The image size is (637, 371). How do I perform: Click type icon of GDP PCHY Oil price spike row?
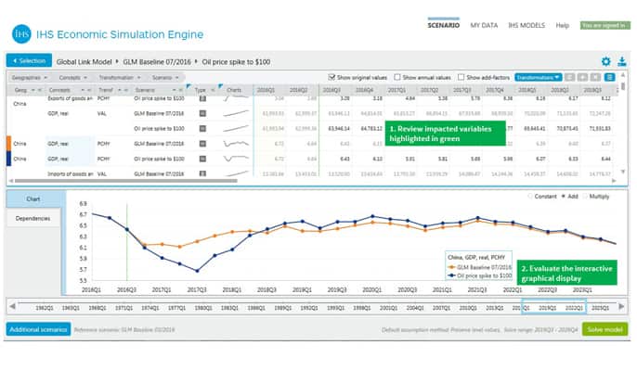click(x=202, y=159)
